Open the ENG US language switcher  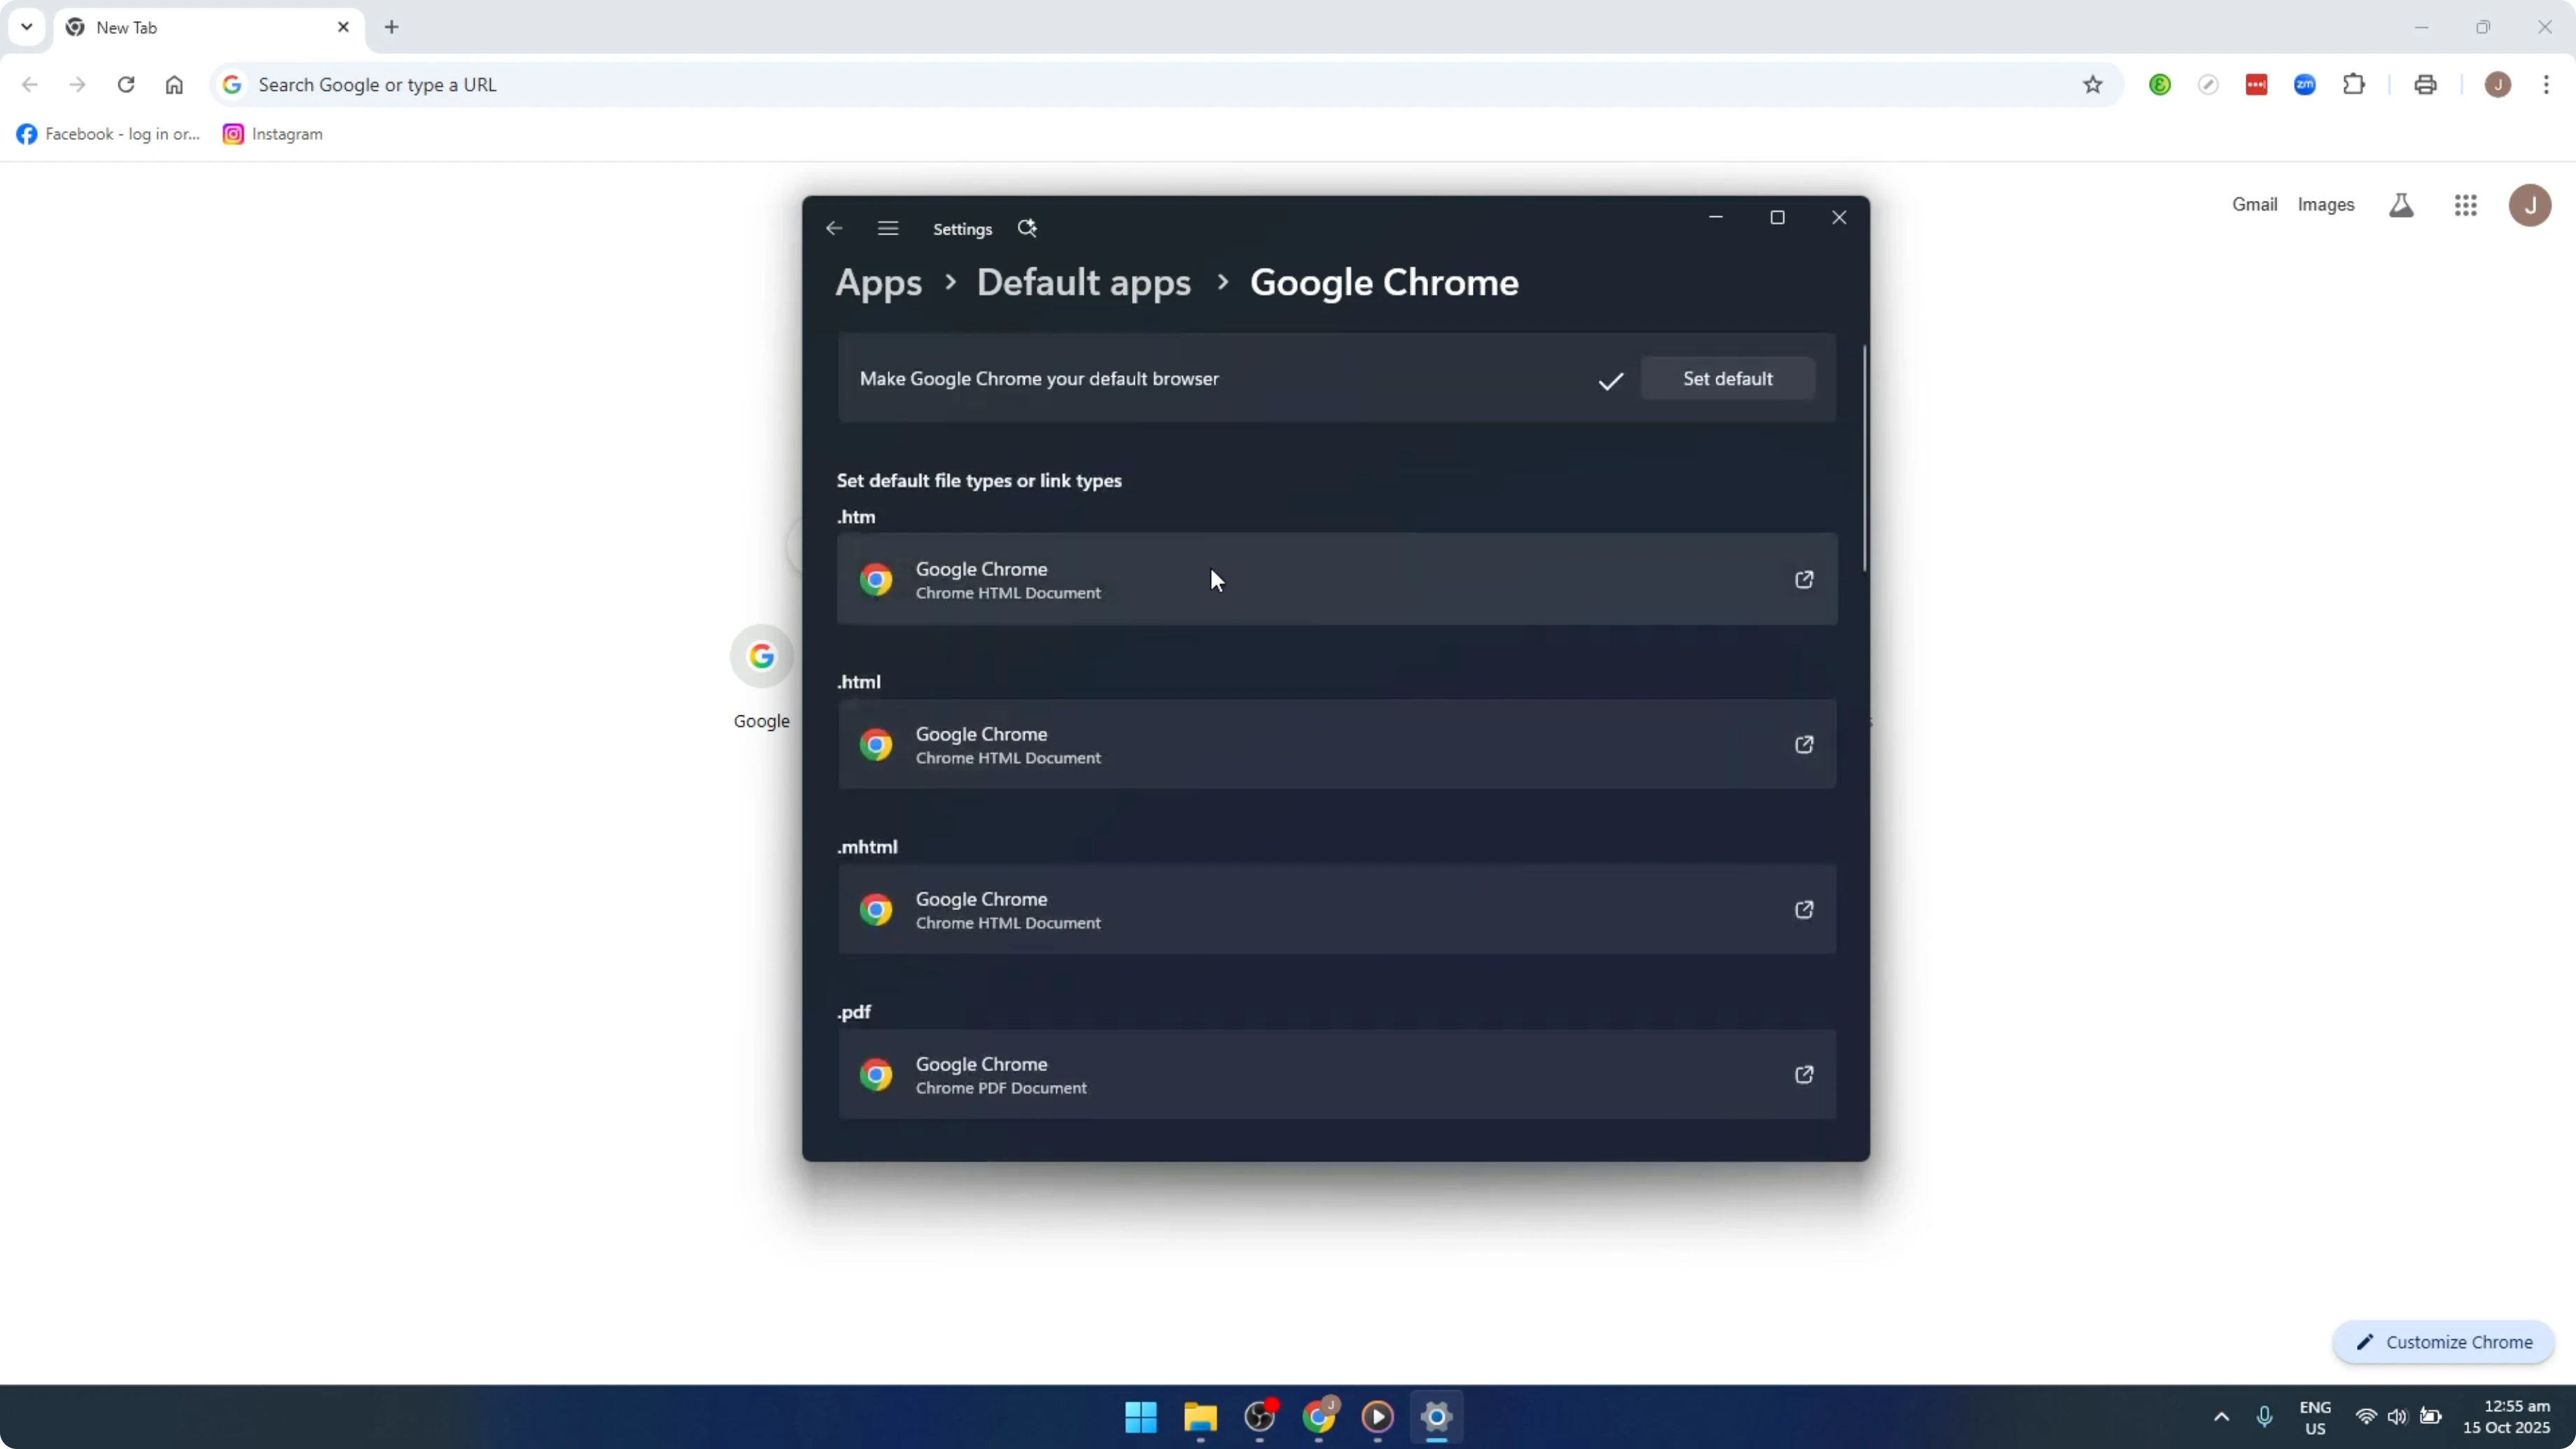tap(2315, 1417)
